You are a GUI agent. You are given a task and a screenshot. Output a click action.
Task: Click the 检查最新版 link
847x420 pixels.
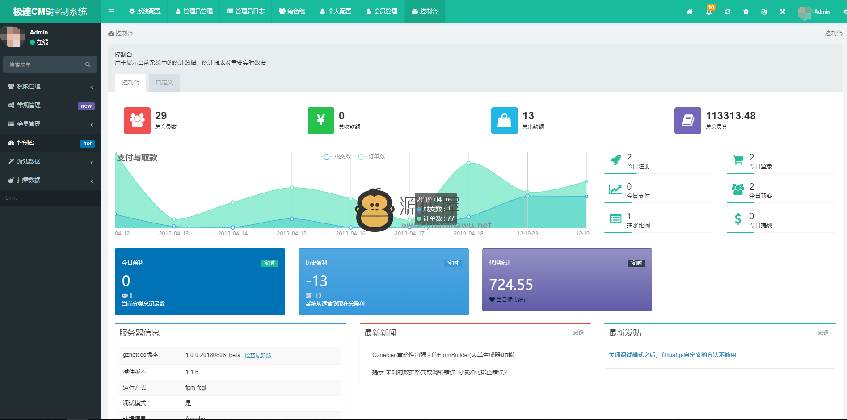click(x=258, y=356)
